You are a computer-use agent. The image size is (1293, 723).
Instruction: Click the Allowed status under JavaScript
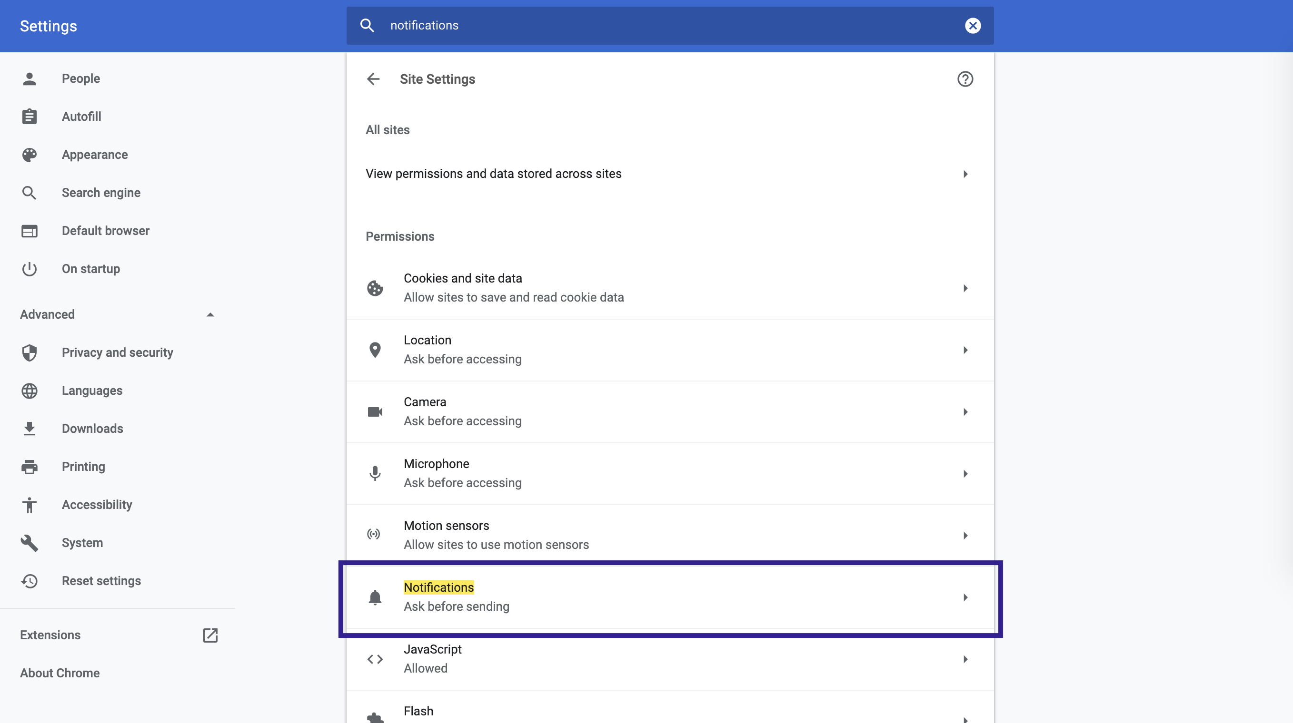426,669
